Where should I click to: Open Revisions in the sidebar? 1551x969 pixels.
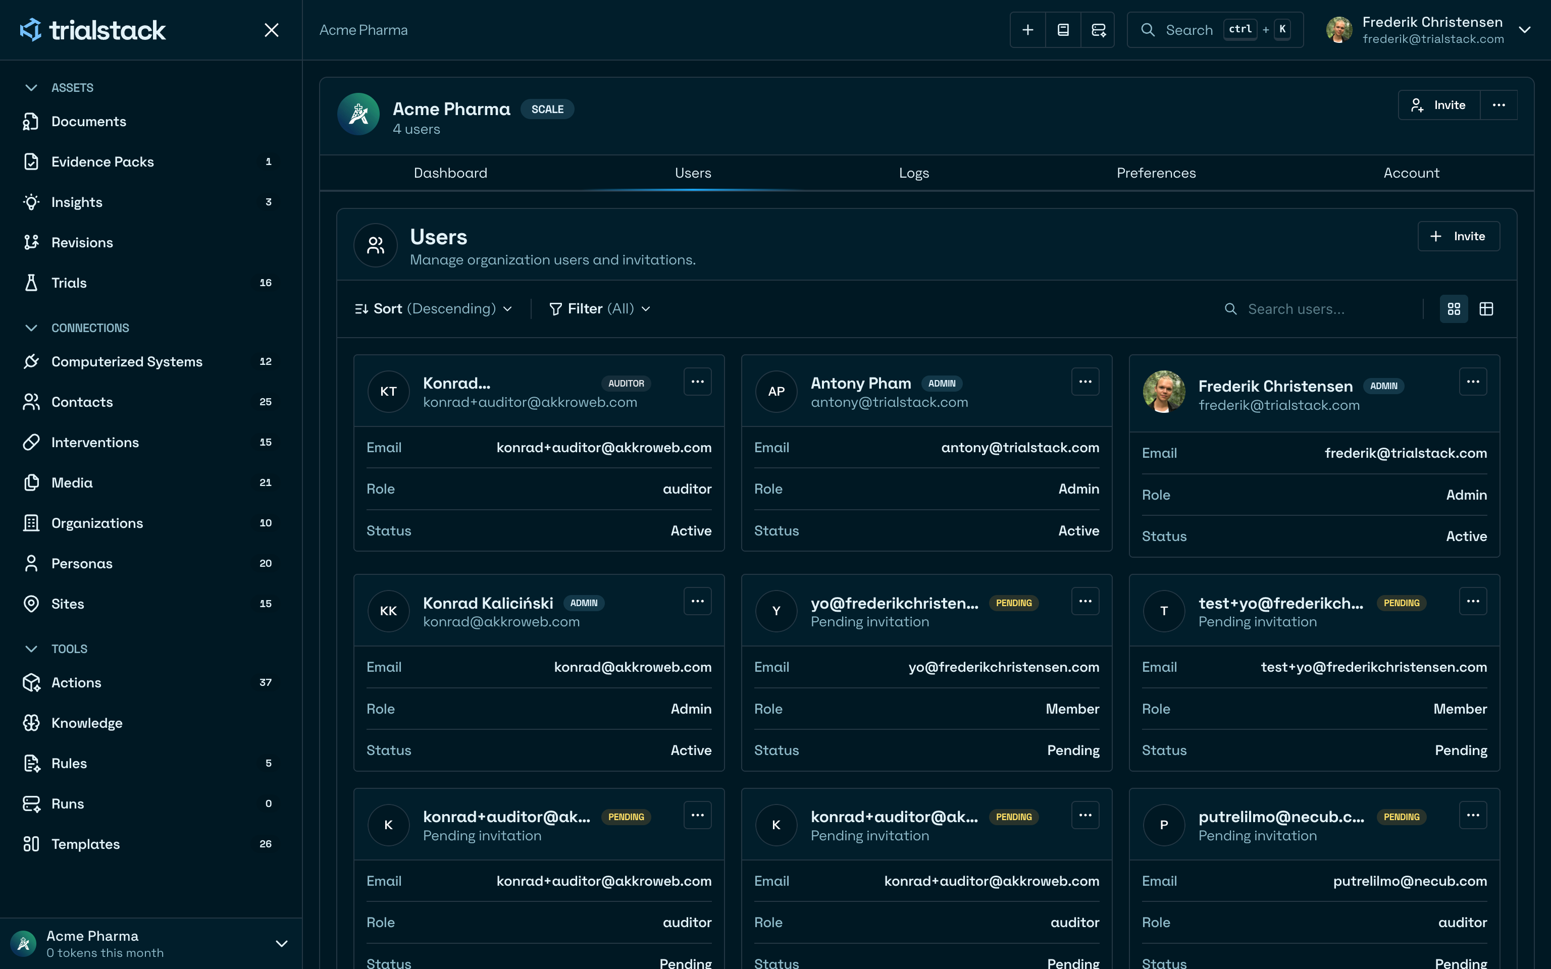[151, 242]
